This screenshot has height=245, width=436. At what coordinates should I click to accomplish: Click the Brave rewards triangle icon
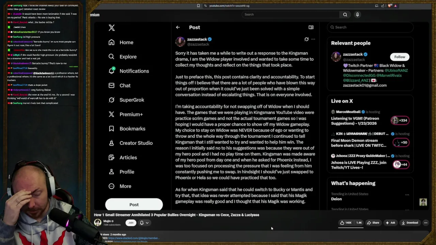395,6
